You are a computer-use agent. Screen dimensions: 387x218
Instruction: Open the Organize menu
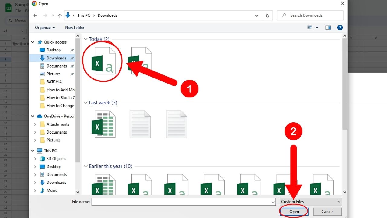point(44,28)
